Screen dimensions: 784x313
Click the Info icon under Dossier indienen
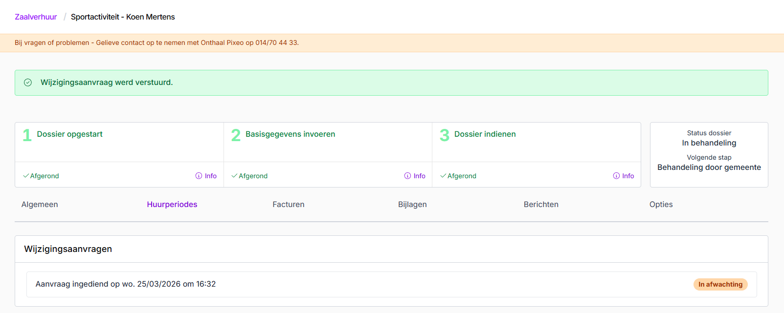616,176
